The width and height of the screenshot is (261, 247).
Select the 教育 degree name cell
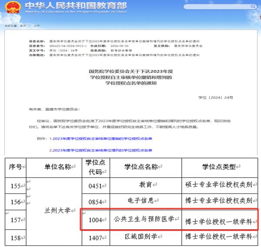pyautogui.click(x=146, y=186)
